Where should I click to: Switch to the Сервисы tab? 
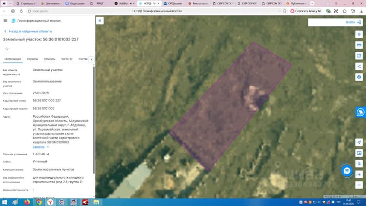click(32, 59)
